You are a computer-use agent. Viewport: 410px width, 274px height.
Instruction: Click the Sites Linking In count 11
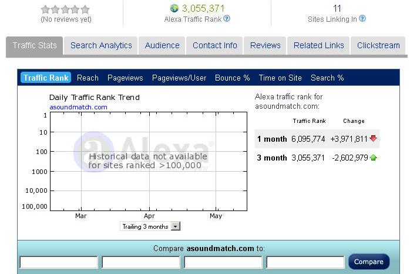pyautogui.click(x=337, y=8)
